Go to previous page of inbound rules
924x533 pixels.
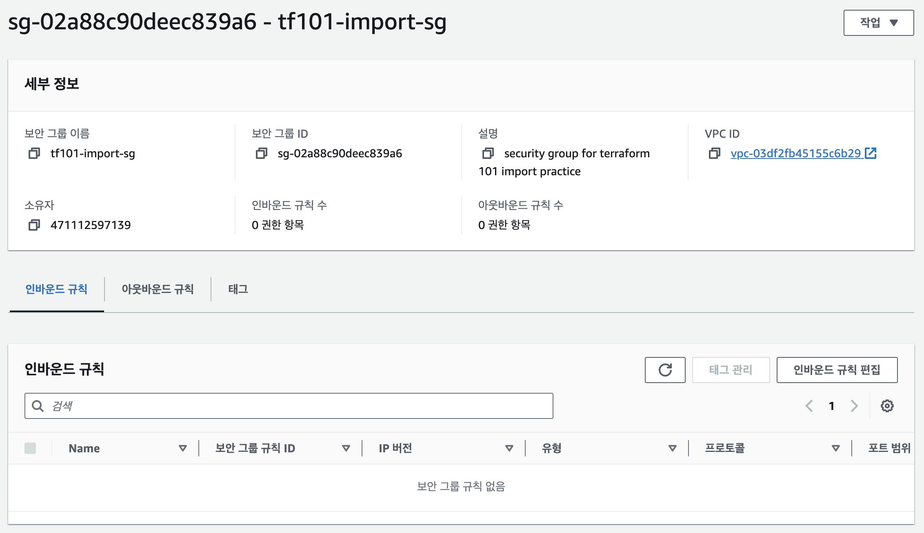coord(809,406)
